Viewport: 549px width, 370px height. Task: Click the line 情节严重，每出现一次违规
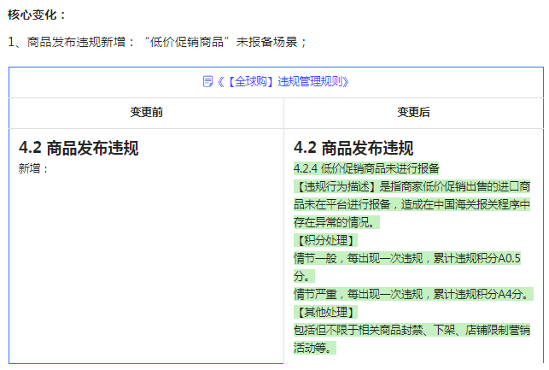(x=413, y=294)
